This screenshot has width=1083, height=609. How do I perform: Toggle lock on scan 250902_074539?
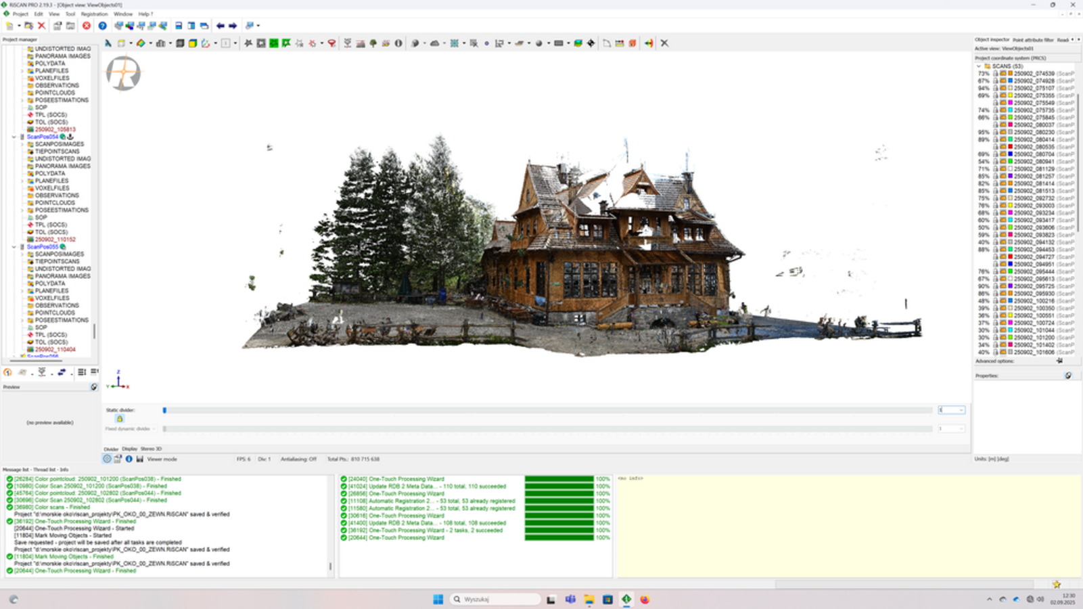click(x=995, y=74)
